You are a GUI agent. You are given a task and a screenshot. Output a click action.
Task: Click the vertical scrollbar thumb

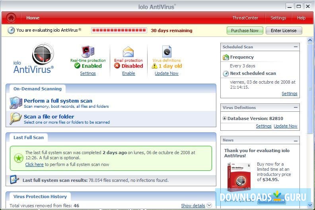[310, 88]
